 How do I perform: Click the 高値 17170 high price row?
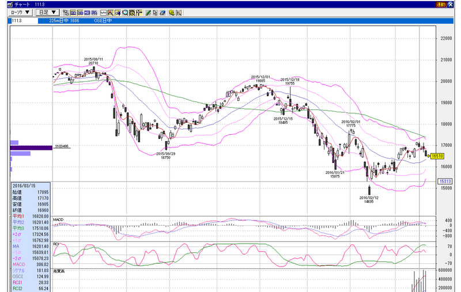(x=31, y=198)
